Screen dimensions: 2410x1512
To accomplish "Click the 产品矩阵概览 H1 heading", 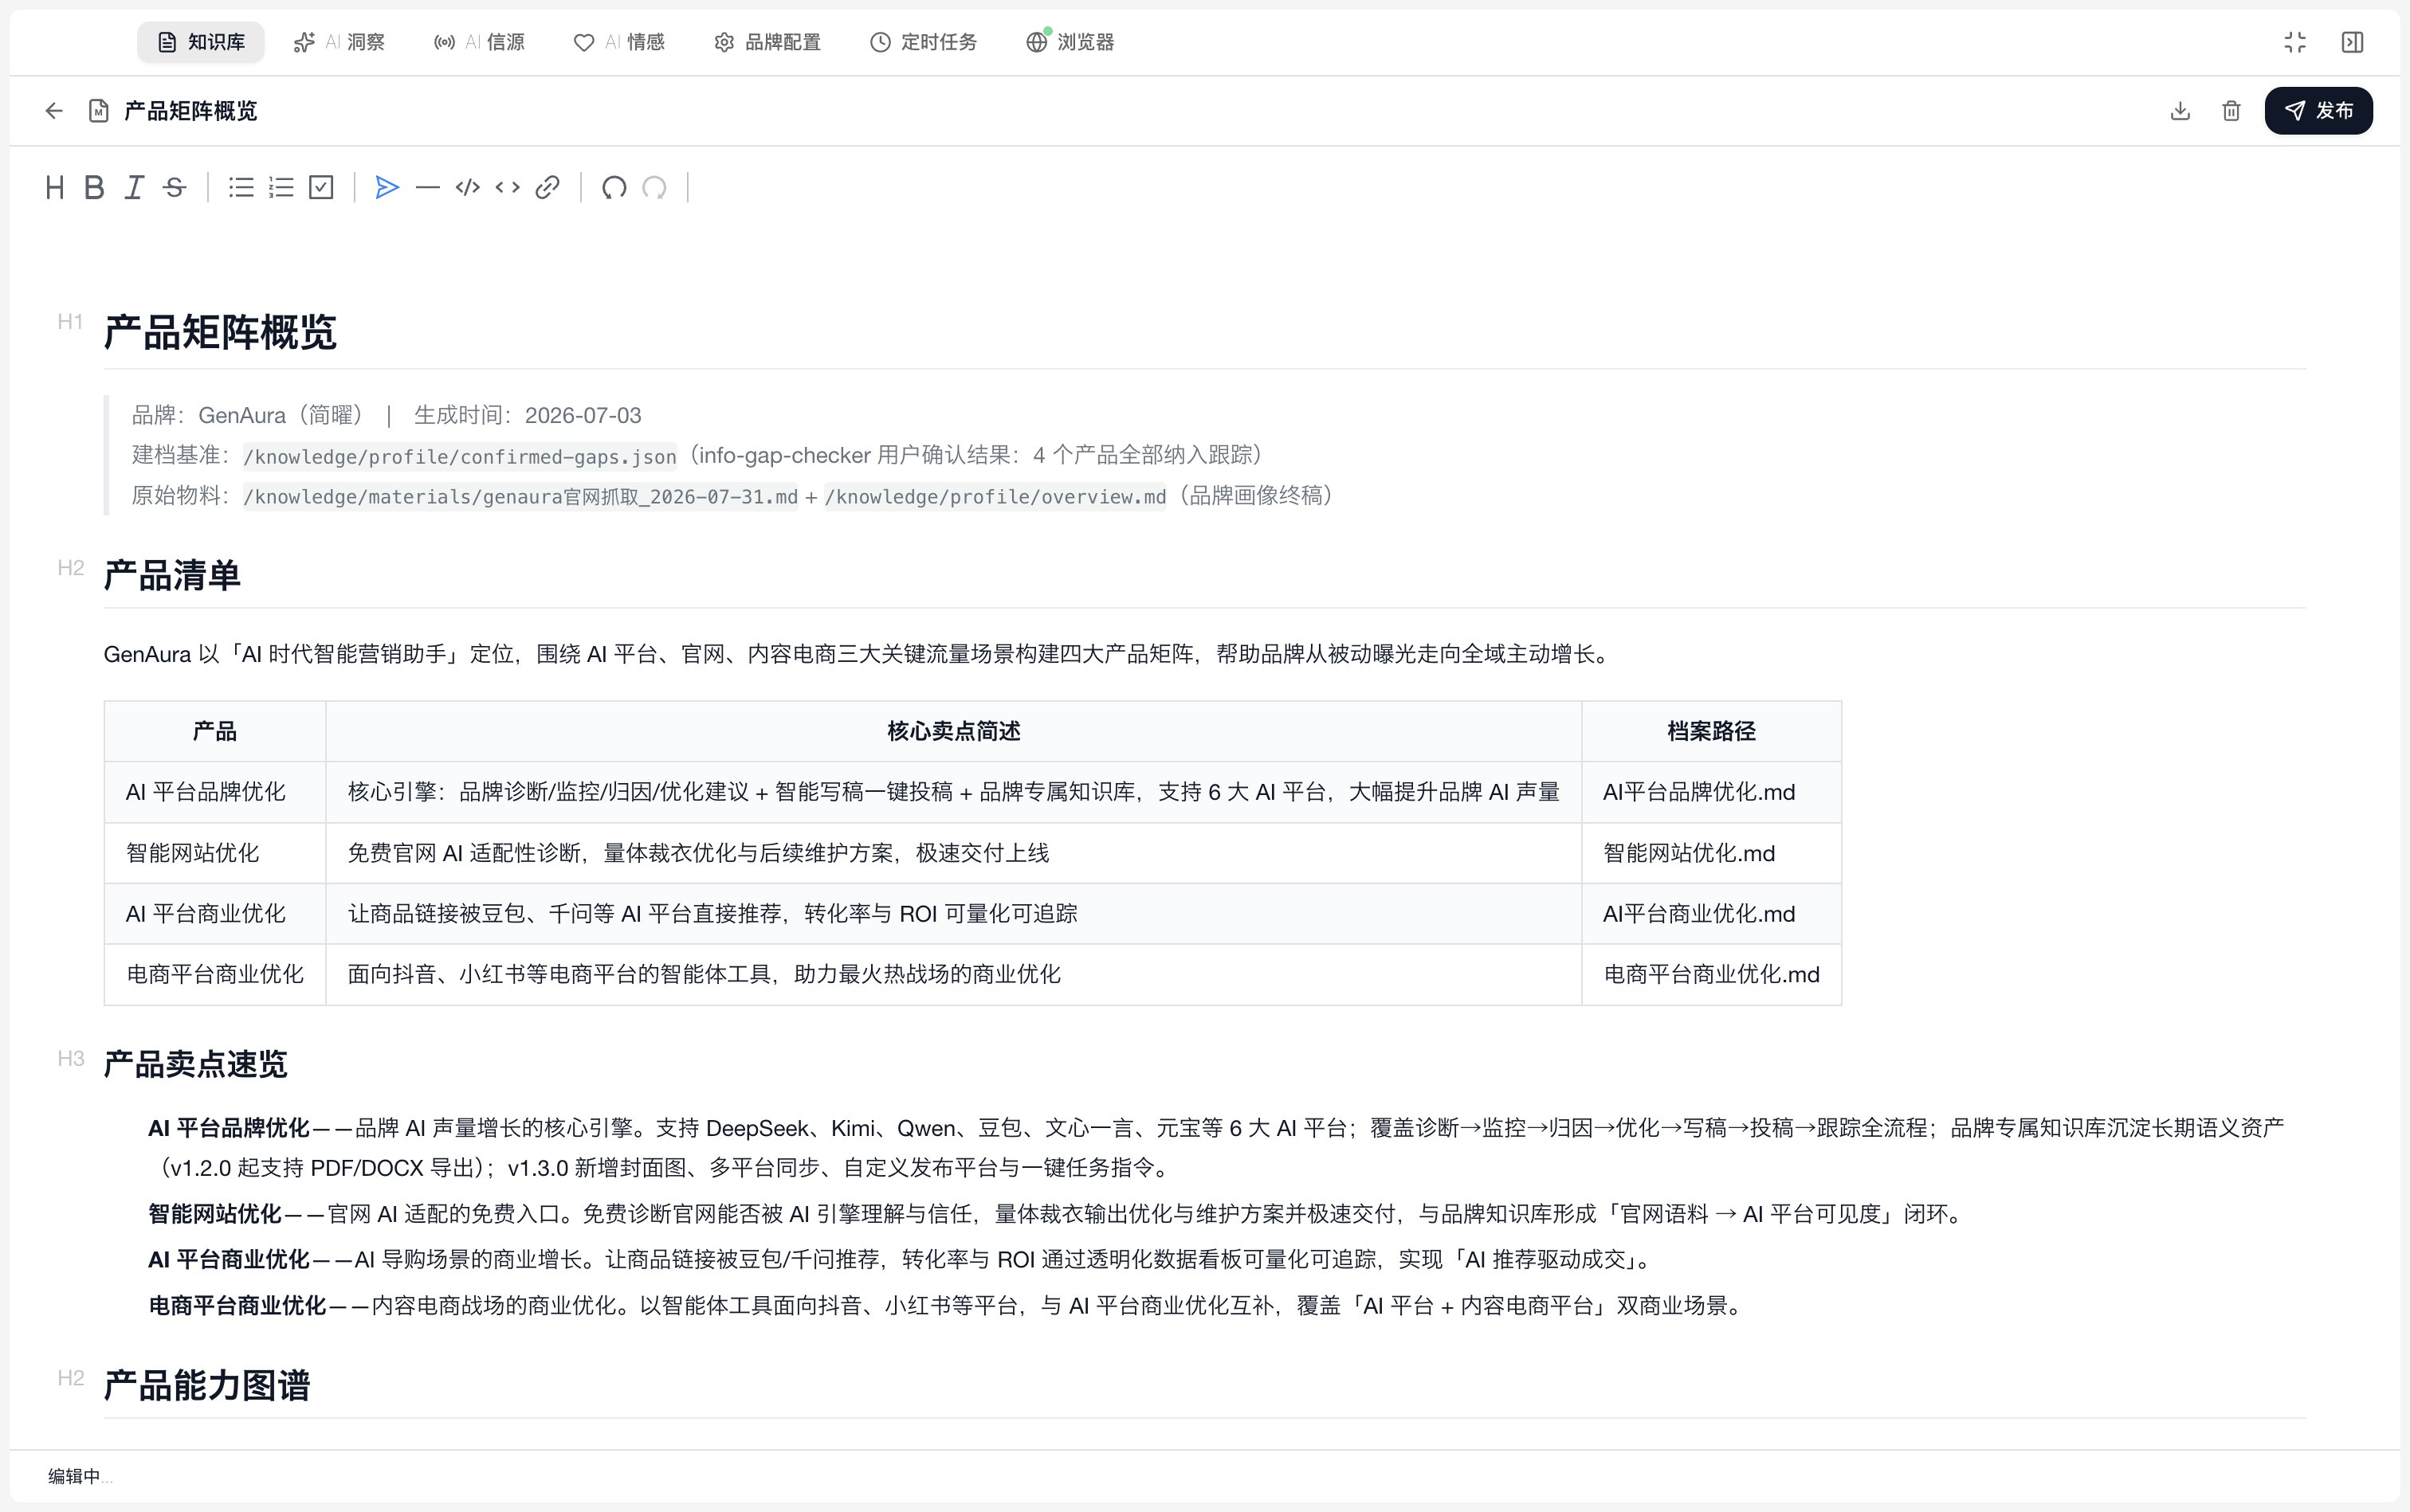I will [220, 332].
